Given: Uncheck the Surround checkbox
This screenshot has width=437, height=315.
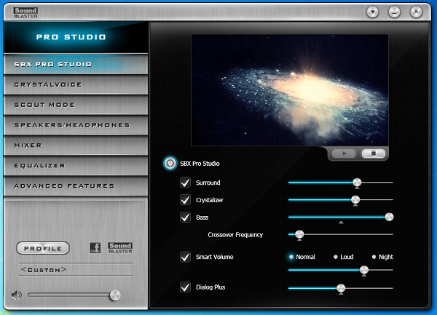Looking at the screenshot, I should 185,183.
